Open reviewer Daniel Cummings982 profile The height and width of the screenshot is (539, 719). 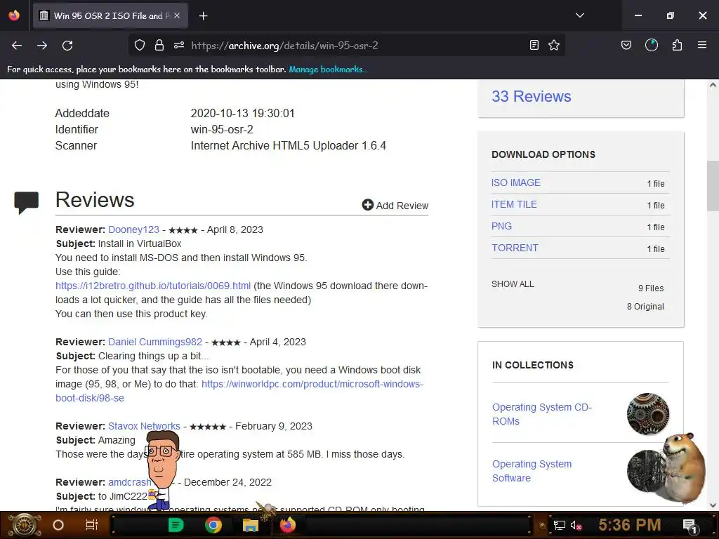pyautogui.click(x=155, y=342)
